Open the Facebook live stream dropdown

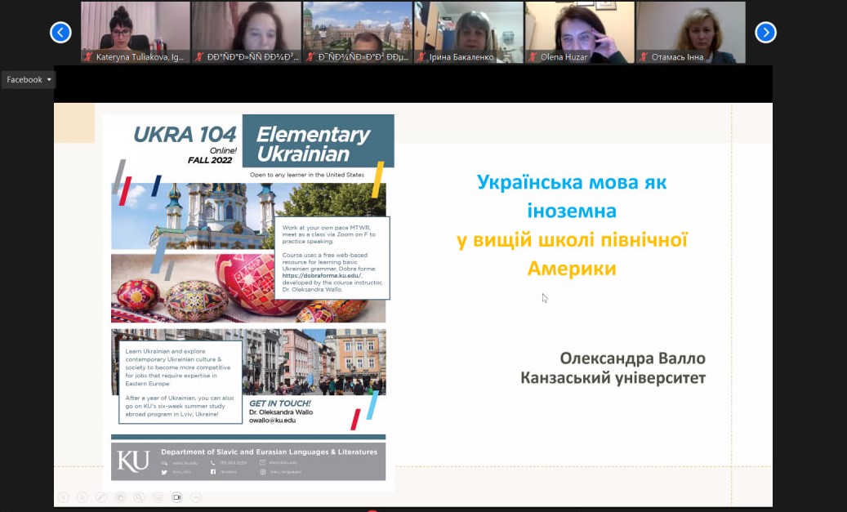[29, 79]
